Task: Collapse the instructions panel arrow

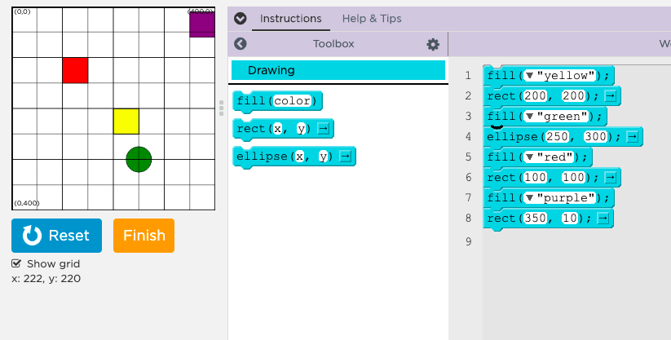Action: pyautogui.click(x=239, y=19)
